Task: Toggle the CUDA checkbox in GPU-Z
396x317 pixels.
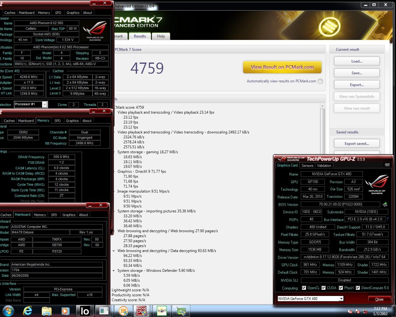Action: [x=323, y=288]
